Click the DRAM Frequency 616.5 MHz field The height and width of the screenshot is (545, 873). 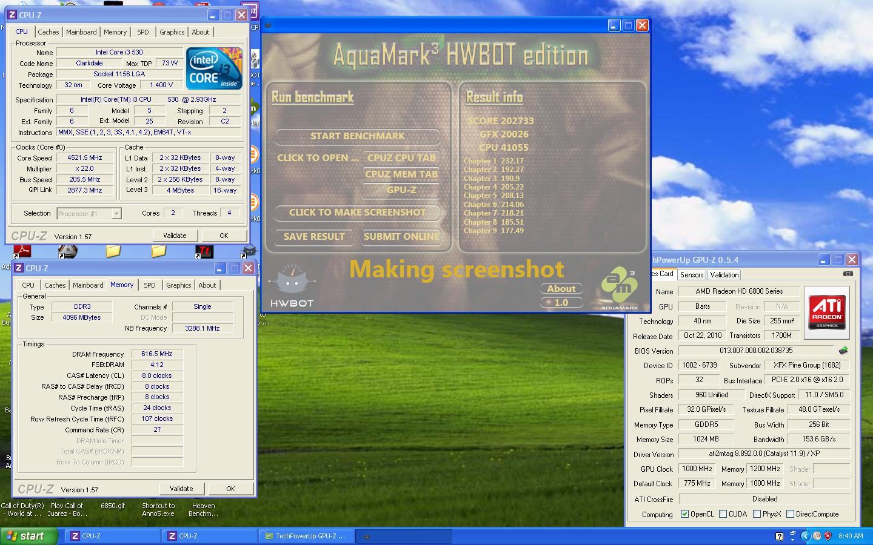[157, 354]
